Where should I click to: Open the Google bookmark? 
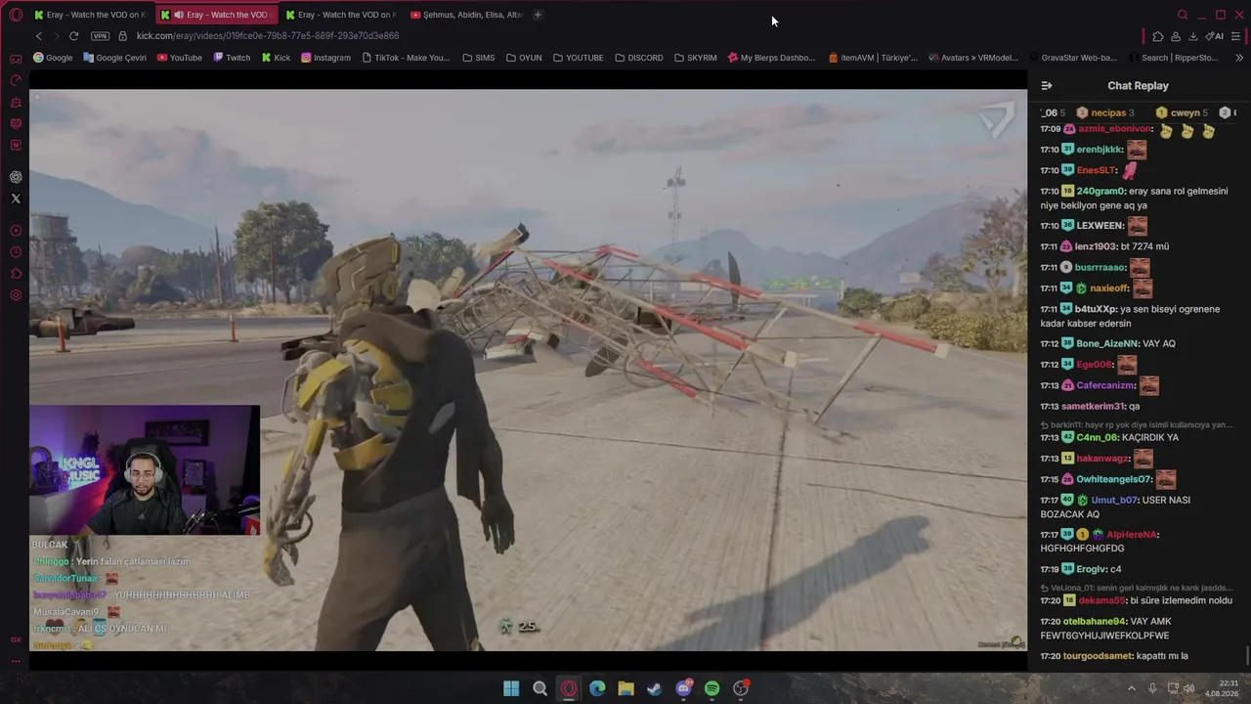click(53, 58)
